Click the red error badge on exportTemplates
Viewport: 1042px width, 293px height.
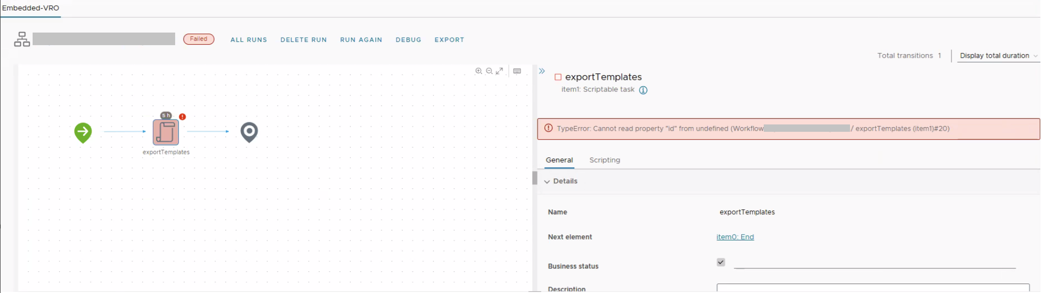[183, 117]
